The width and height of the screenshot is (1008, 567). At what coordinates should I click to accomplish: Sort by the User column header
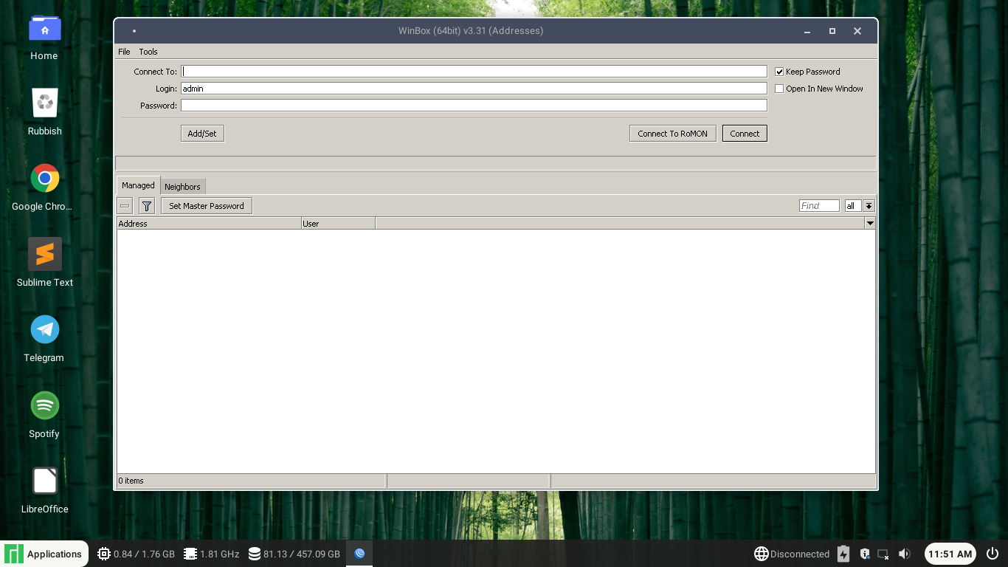(x=338, y=223)
